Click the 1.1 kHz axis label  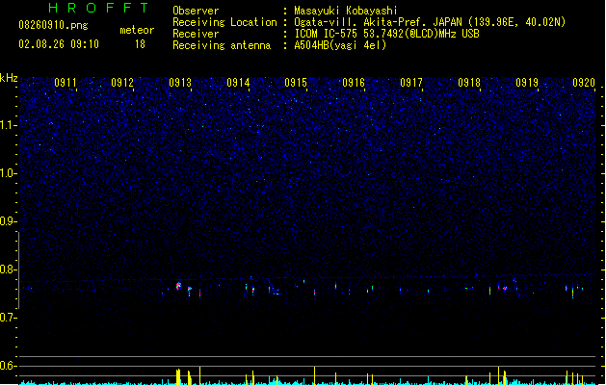[8, 125]
